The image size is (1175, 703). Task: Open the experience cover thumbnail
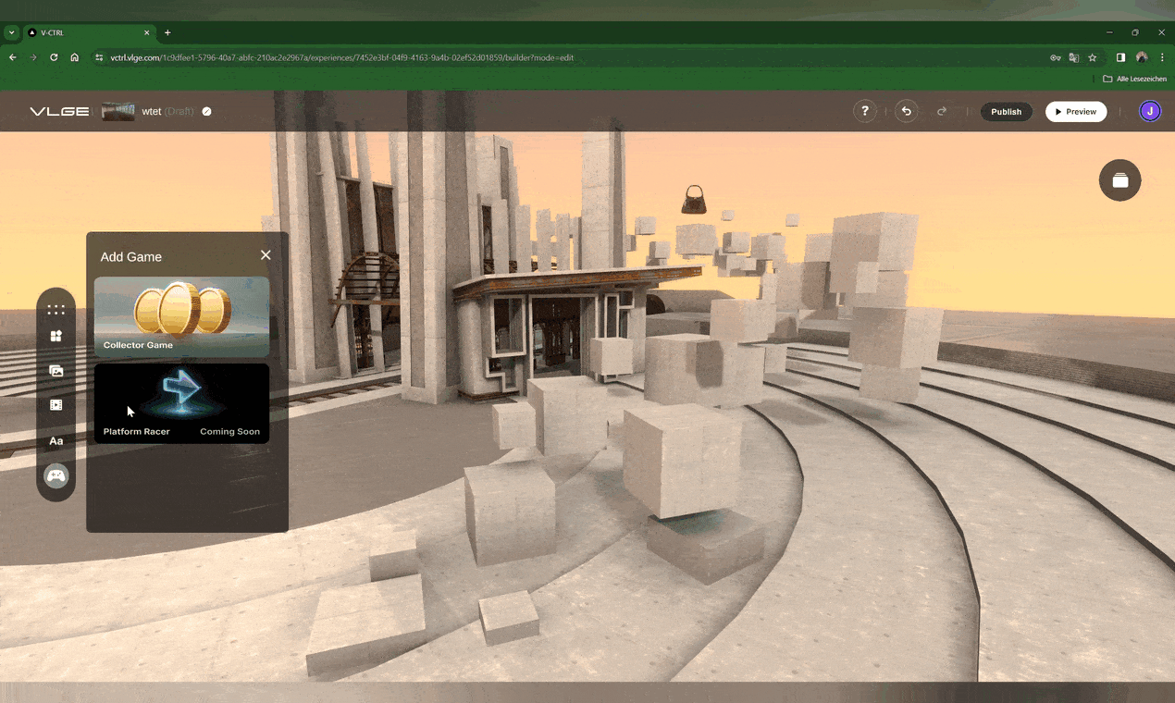coord(118,112)
